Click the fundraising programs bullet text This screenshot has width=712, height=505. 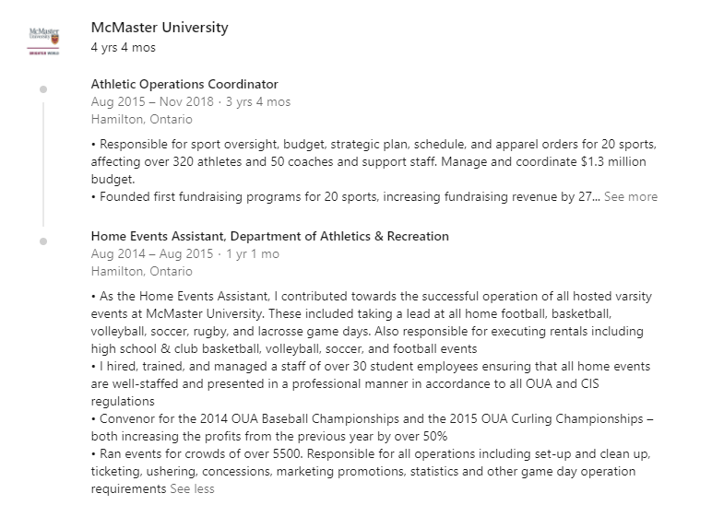point(345,197)
